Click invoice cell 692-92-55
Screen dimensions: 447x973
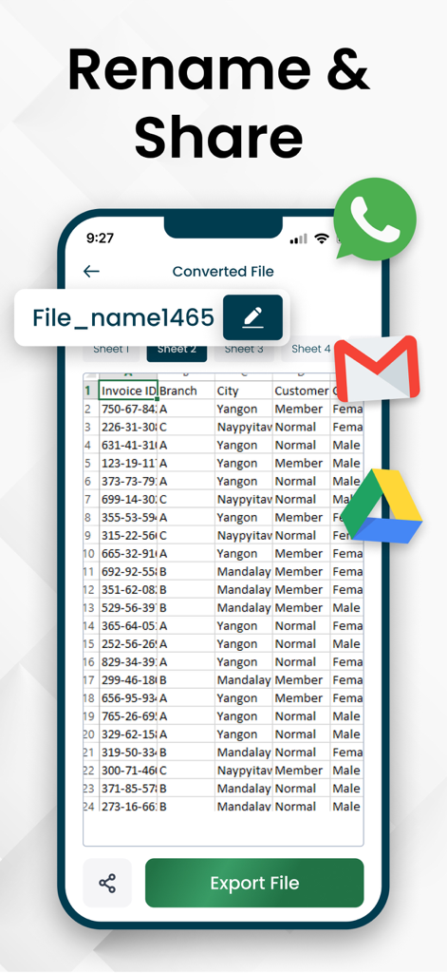pos(128,571)
